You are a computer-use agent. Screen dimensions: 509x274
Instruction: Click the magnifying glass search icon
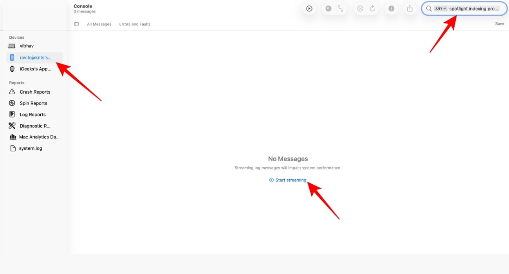(429, 9)
